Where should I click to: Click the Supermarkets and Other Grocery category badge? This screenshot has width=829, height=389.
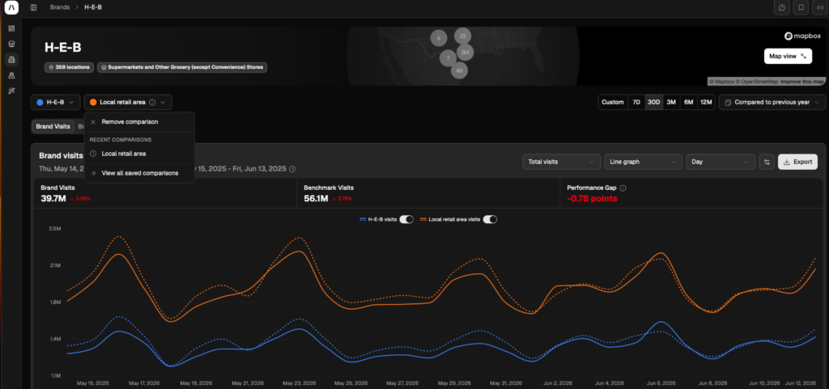point(182,68)
